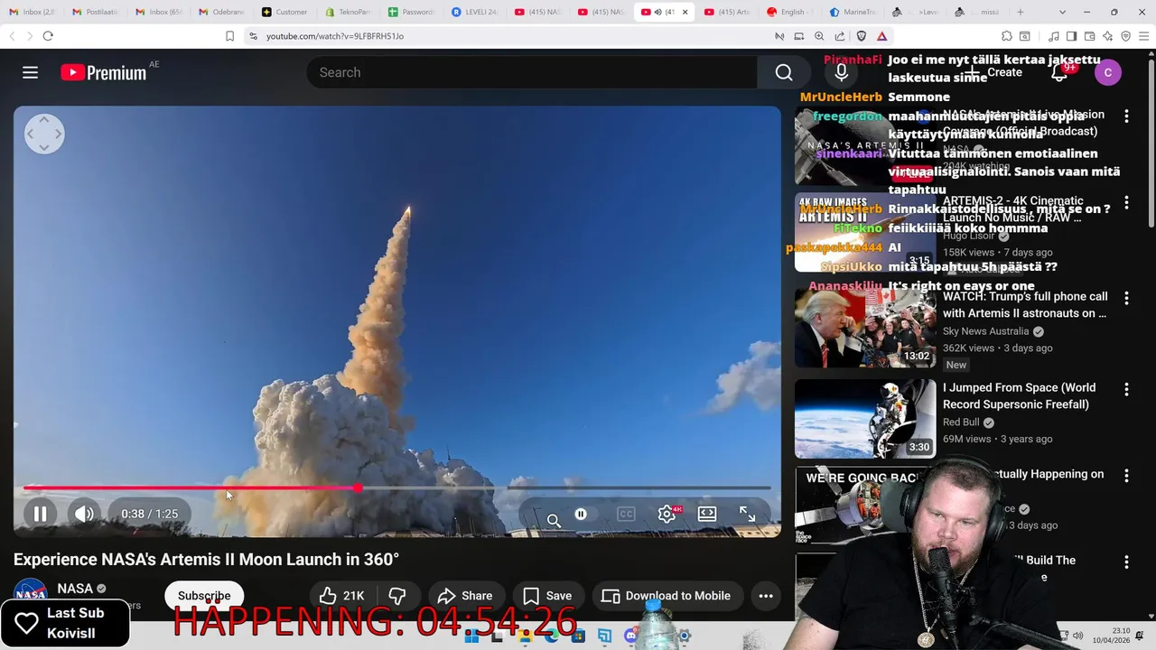
Task: Switch to the TeknoPam tab
Action: click(x=348, y=12)
